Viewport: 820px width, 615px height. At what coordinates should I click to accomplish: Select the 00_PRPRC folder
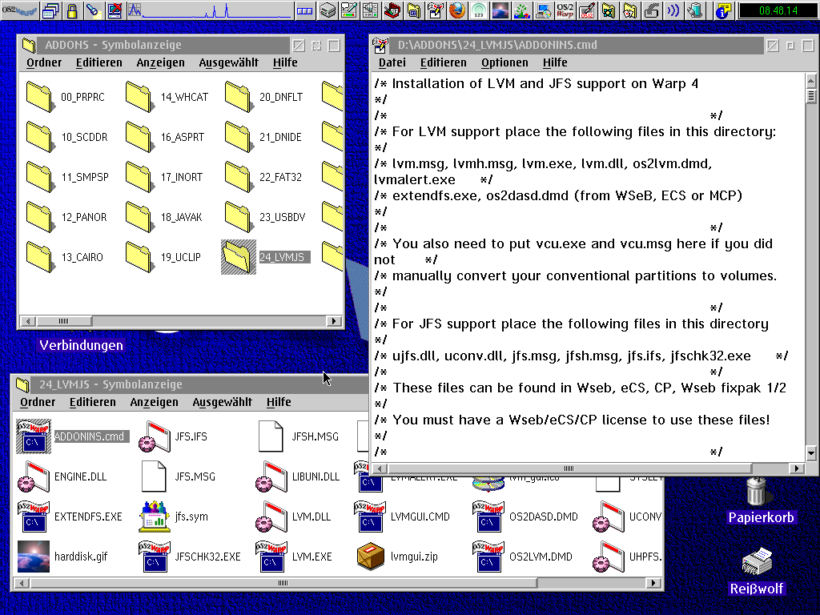pyautogui.click(x=39, y=97)
